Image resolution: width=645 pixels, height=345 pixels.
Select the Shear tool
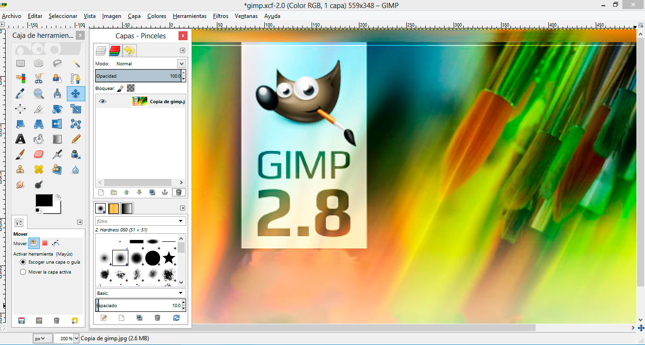[x=20, y=124]
